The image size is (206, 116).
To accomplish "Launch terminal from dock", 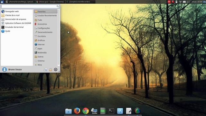I will tap(111, 111).
